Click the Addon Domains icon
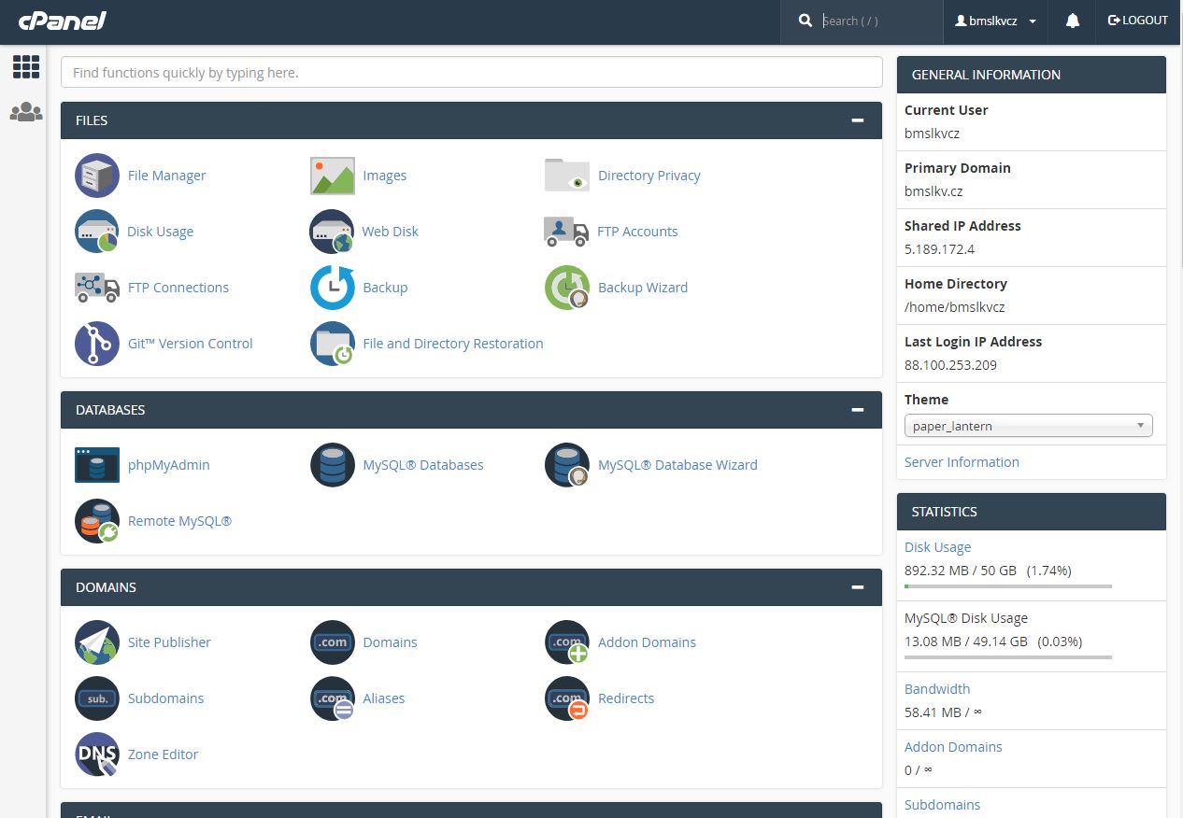This screenshot has width=1183, height=818. 567,642
